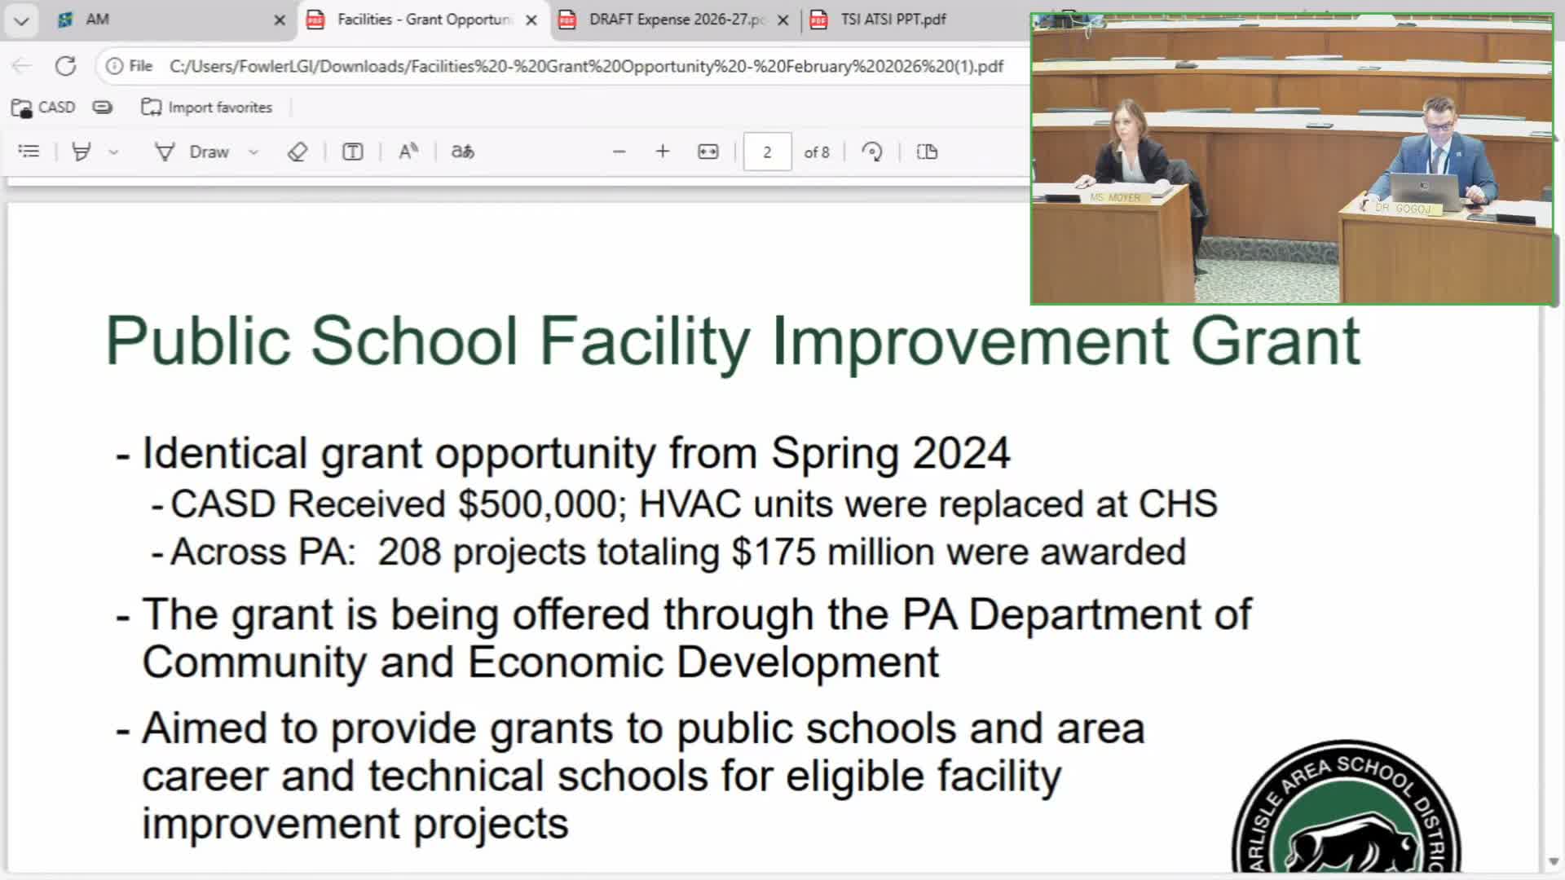Select the Erase tool
The width and height of the screenshot is (1565, 880).
[x=298, y=152]
